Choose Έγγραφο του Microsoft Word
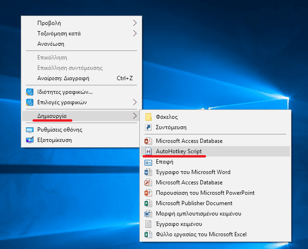The image size is (308, 249). [215, 172]
